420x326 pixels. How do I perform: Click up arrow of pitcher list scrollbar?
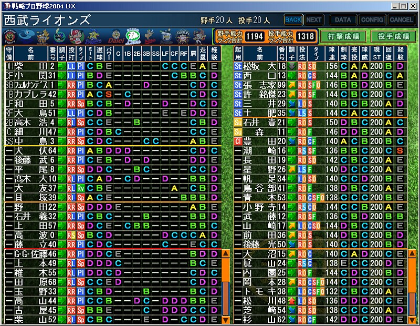412,253
